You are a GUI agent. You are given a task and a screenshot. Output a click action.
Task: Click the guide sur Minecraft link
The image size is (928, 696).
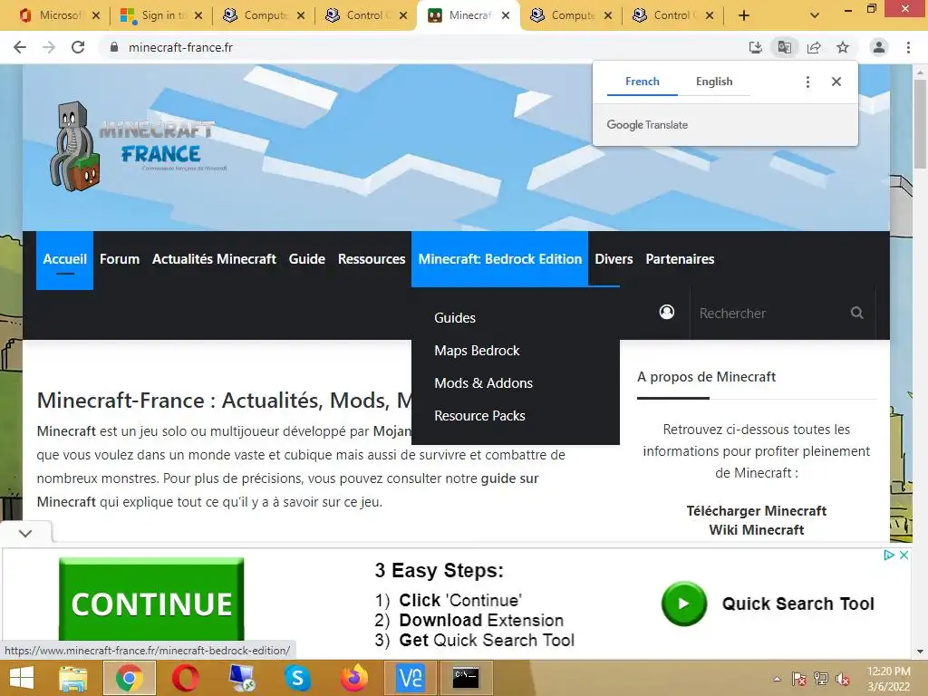(287, 490)
